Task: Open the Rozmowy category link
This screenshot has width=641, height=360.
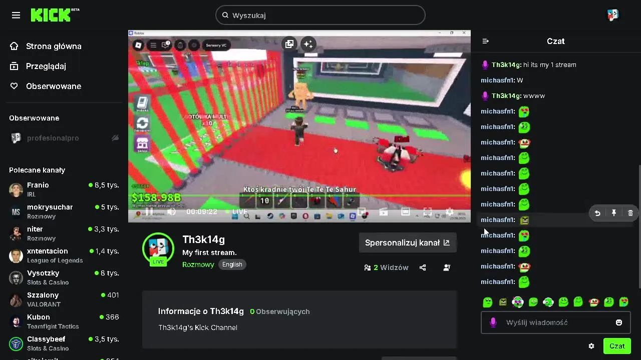Action: [x=198, y=264]
